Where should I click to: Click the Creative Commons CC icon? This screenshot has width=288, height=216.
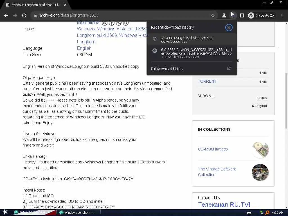[x=105, y=23]
